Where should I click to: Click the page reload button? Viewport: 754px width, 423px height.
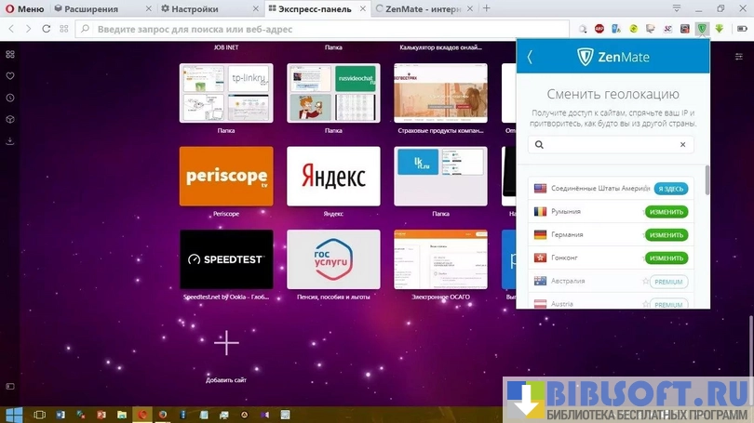[x=46, y=29]
